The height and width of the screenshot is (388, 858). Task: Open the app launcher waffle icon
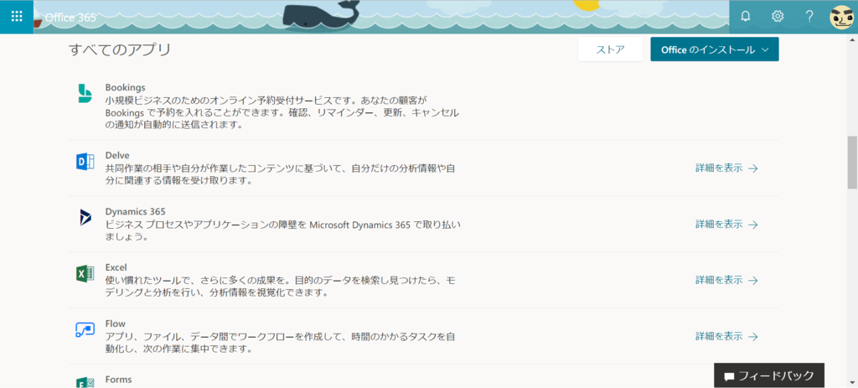17,17
